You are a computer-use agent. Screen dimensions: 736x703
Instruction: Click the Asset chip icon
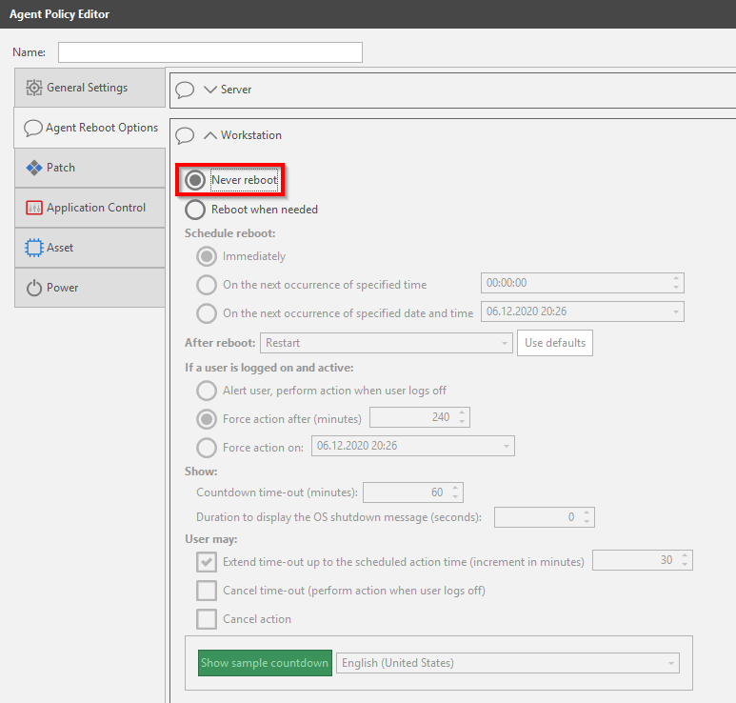(x=34, y=248)
